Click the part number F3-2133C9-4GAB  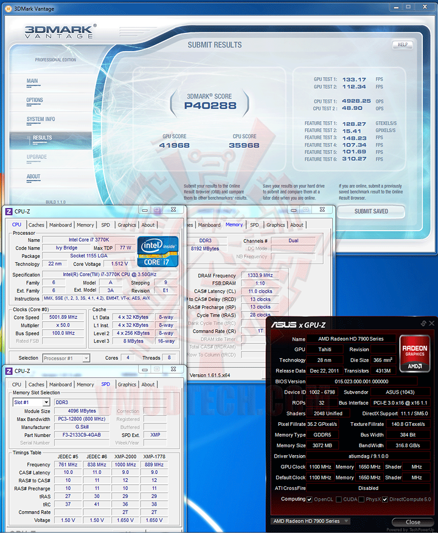click(82, 435)
